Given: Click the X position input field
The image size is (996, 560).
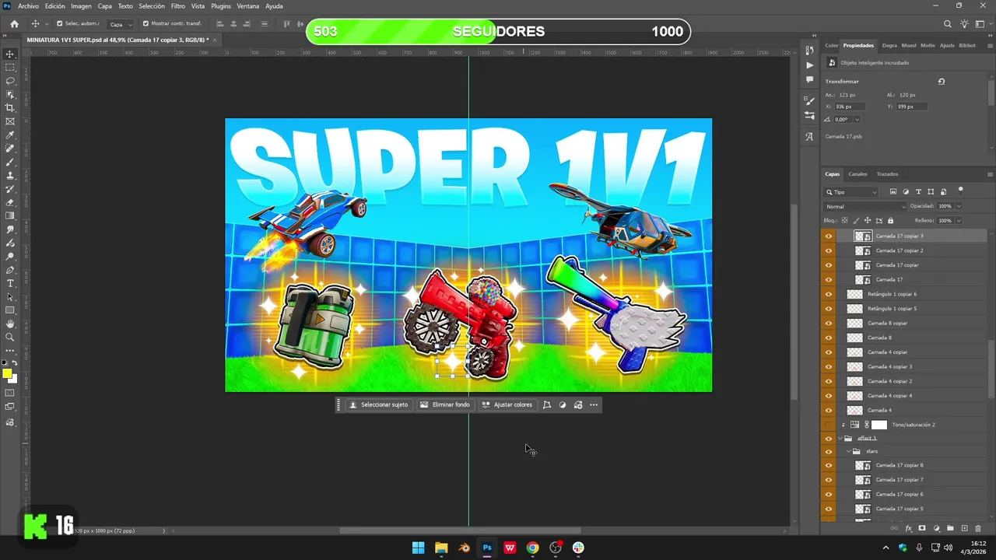Looking at the screenshot, I should coord(848,107).
